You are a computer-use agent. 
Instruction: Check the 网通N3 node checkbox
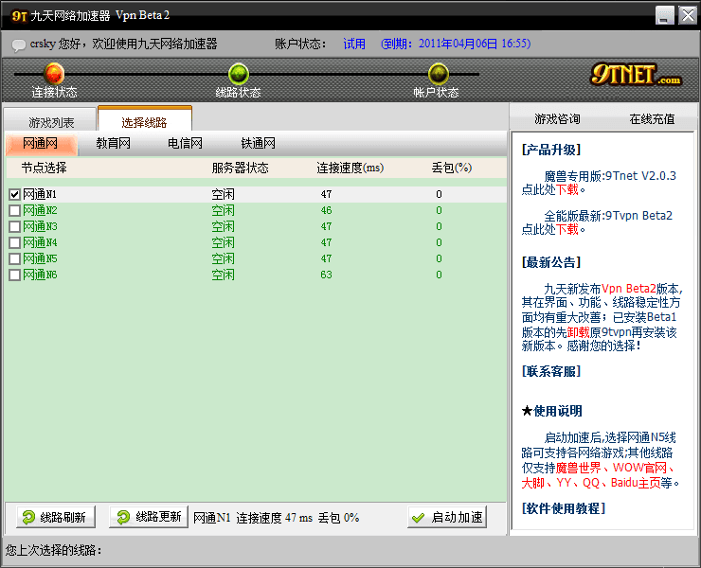click(15, 226)
